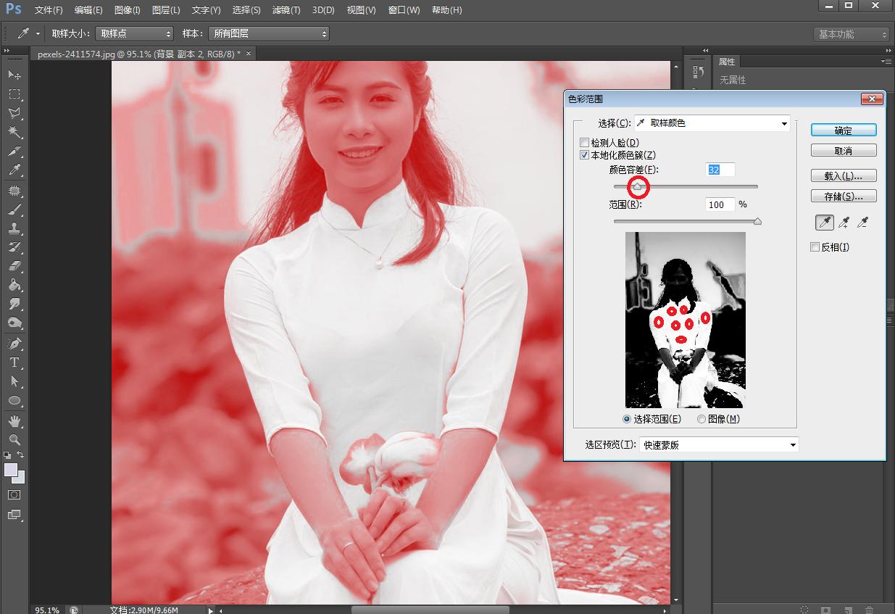Click the Subtract from Sample eyedropper

(x=862, y=223)
